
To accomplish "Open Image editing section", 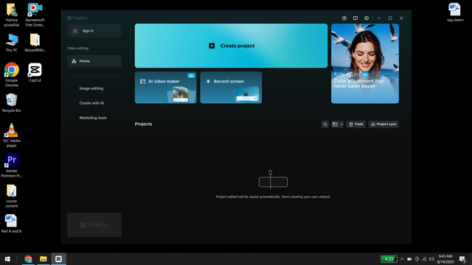I will coord(91,88).
